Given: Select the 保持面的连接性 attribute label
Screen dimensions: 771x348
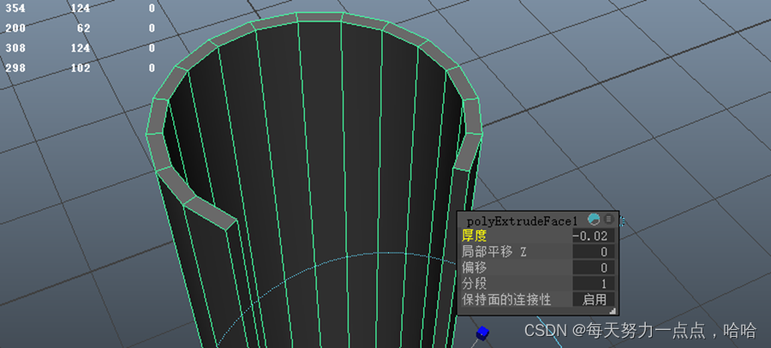Looking at the screenshot, I should click(x=506, y=299).
